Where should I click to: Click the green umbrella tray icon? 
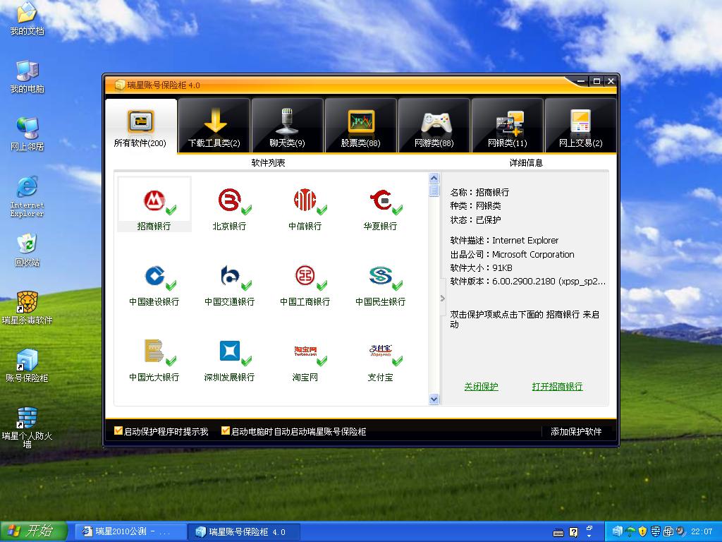pyautogui.click(x=630, y=531)
